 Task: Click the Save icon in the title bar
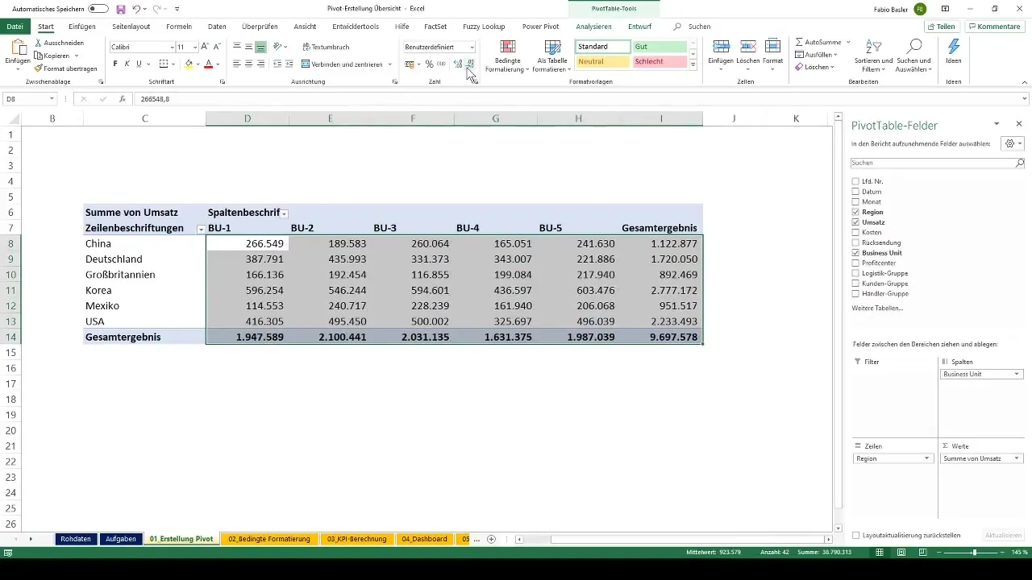[121, 8]
